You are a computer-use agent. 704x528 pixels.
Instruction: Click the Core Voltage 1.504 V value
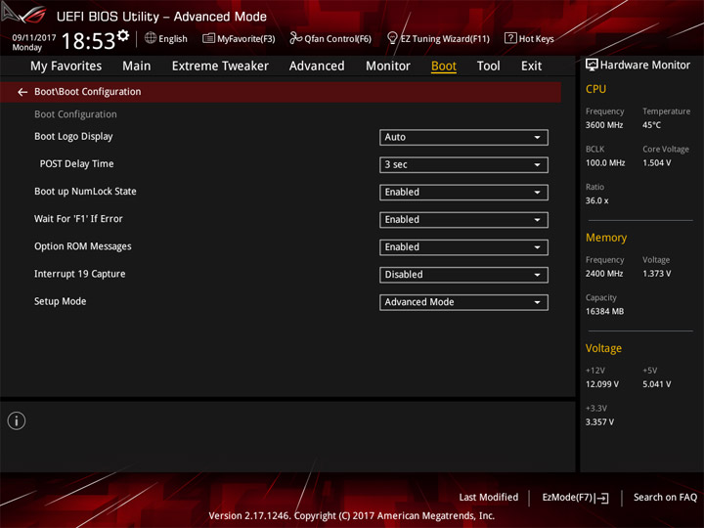pos(657,163)
